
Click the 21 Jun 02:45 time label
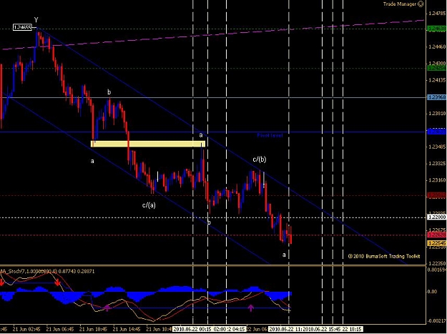[26, 329]
